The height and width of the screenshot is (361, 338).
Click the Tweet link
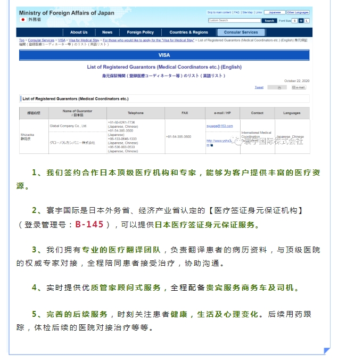coord(259,87)
